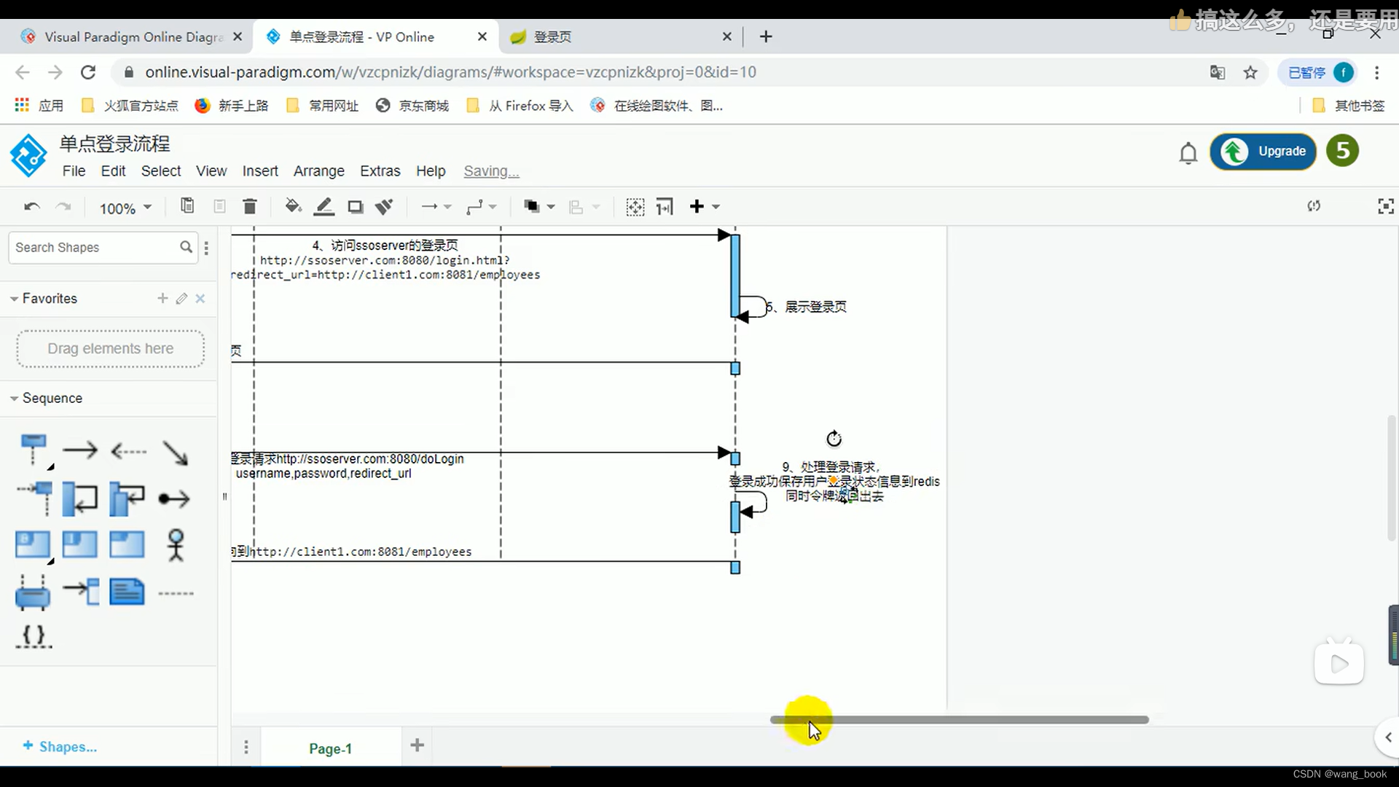
Task: Open the Select menu
Action: pyautogui.click(x=161, y=171)
